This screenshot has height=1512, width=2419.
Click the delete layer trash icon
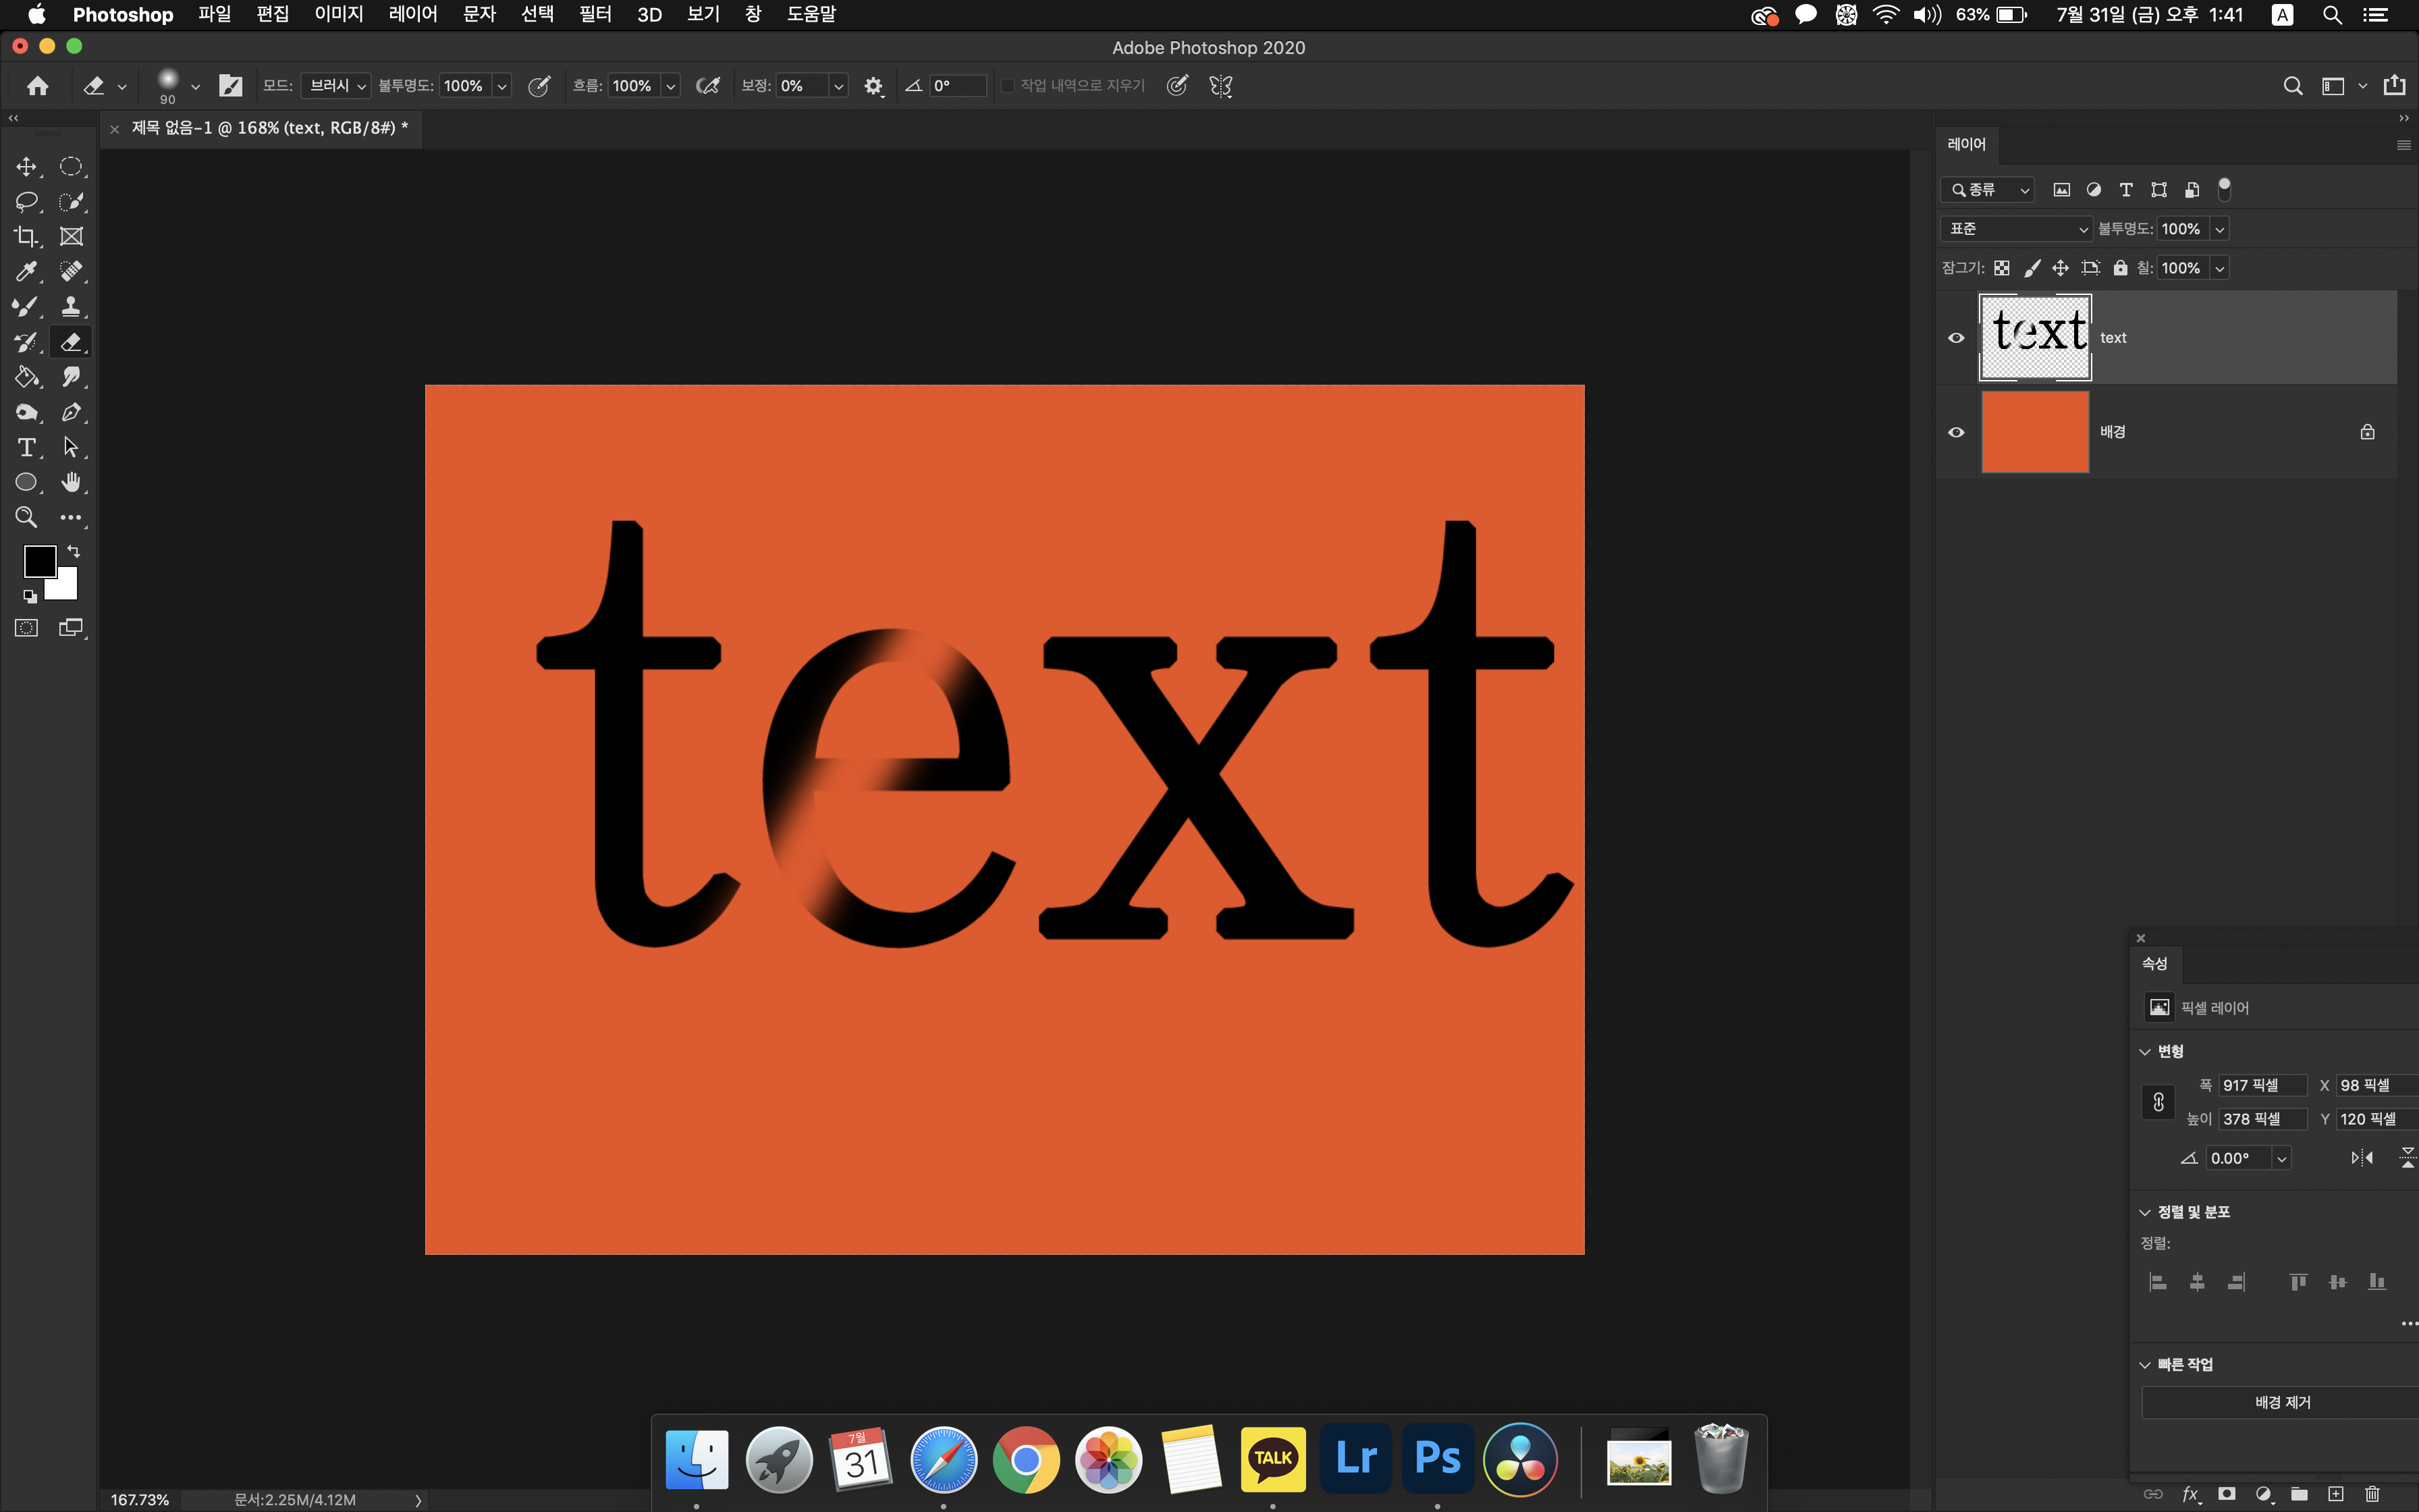(x=2372, y=1494)
